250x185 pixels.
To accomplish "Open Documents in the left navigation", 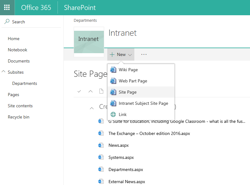I will (x=19, y=61).
